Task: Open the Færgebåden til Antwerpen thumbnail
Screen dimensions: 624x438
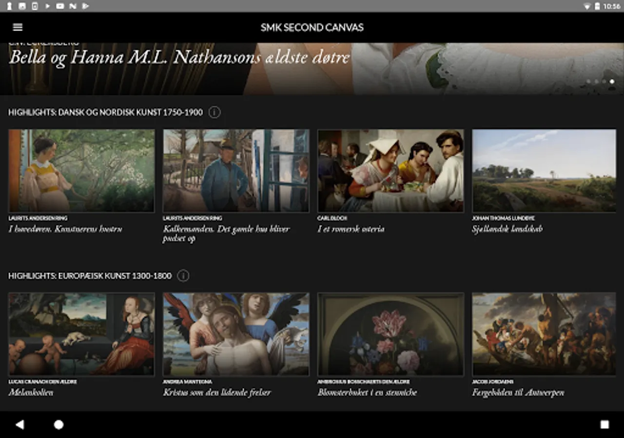Action: coord(544,334)
